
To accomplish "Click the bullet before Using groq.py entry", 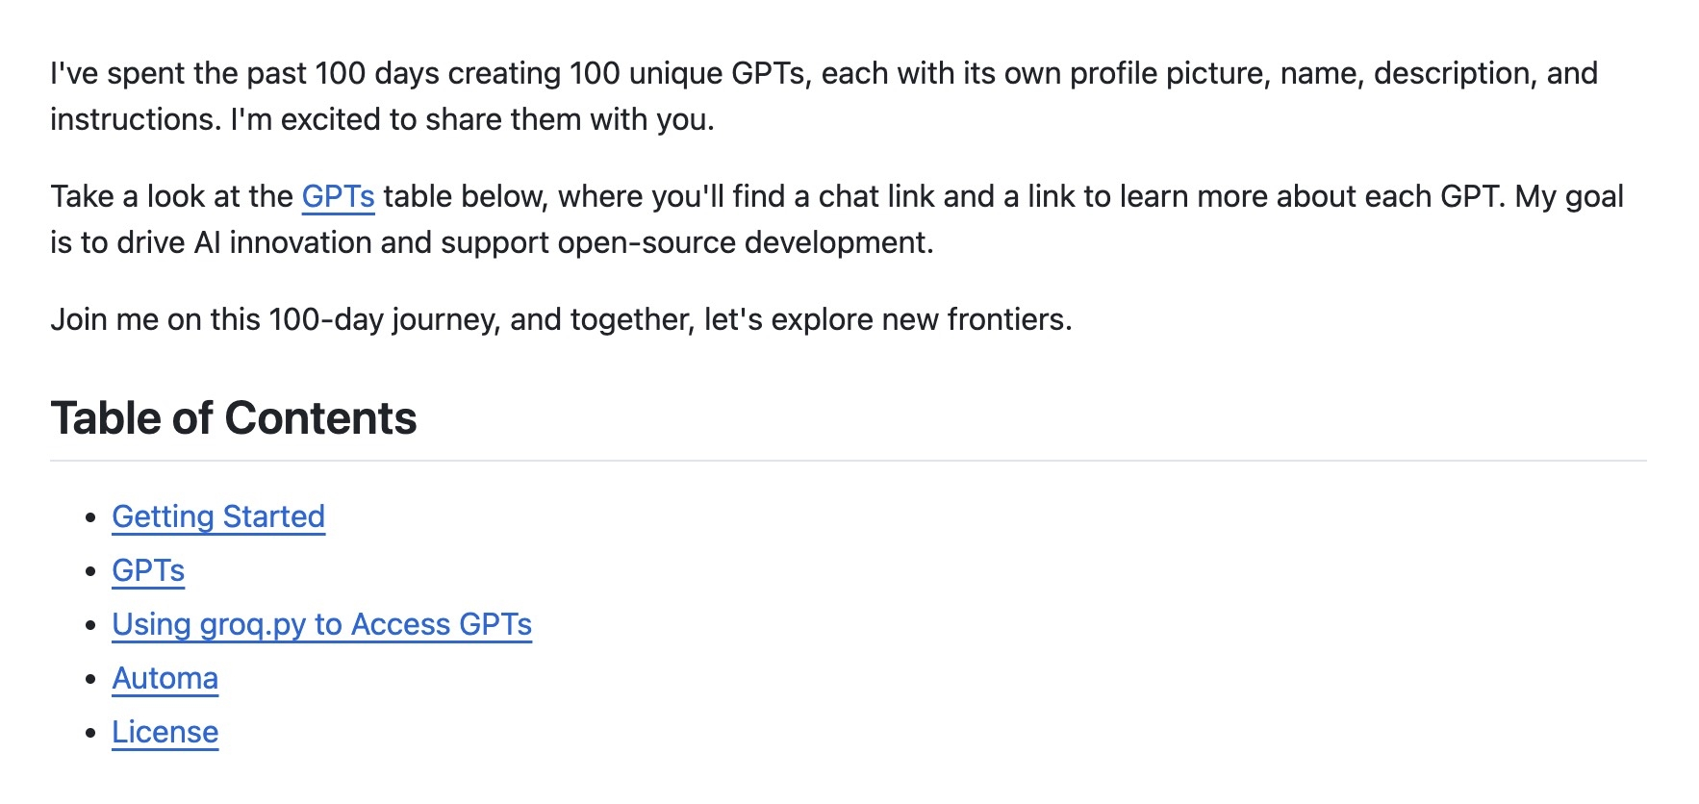I will click(x=91, y=625).
